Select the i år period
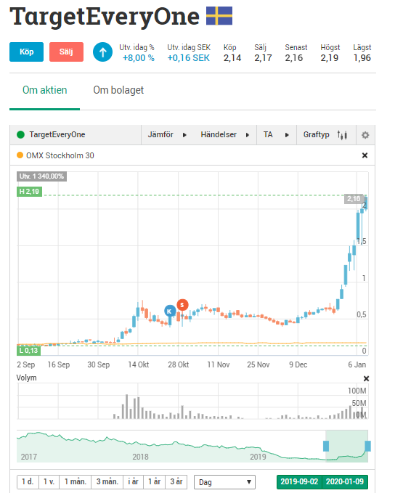395x493 pixels. point(134,481)
